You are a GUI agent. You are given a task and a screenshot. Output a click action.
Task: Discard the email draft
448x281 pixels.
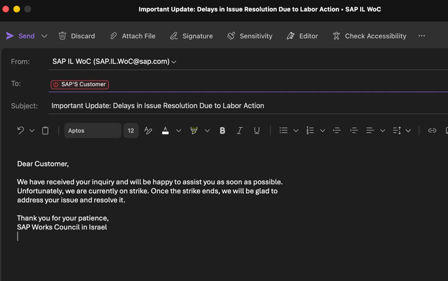[x=77, y=36]
